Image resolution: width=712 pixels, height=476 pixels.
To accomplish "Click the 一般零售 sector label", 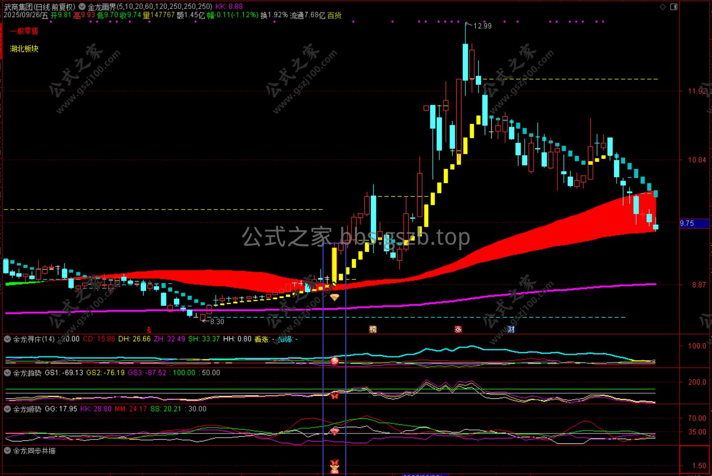I will point(24,31).
